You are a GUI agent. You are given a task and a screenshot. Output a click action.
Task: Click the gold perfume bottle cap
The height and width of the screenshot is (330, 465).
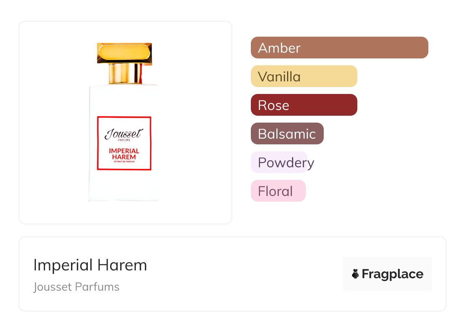(x=124, y=53)
